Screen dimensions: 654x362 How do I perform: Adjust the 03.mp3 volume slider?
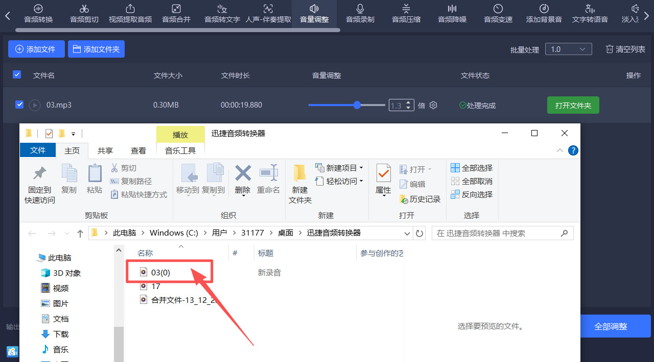pyautogui.click(x=347, y=105)
